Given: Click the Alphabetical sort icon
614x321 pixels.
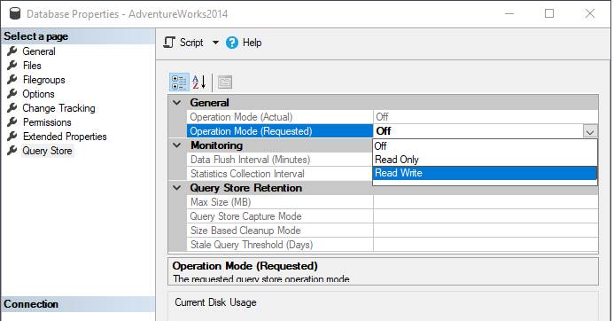Looking at the screenshot, I should (199, 82).
